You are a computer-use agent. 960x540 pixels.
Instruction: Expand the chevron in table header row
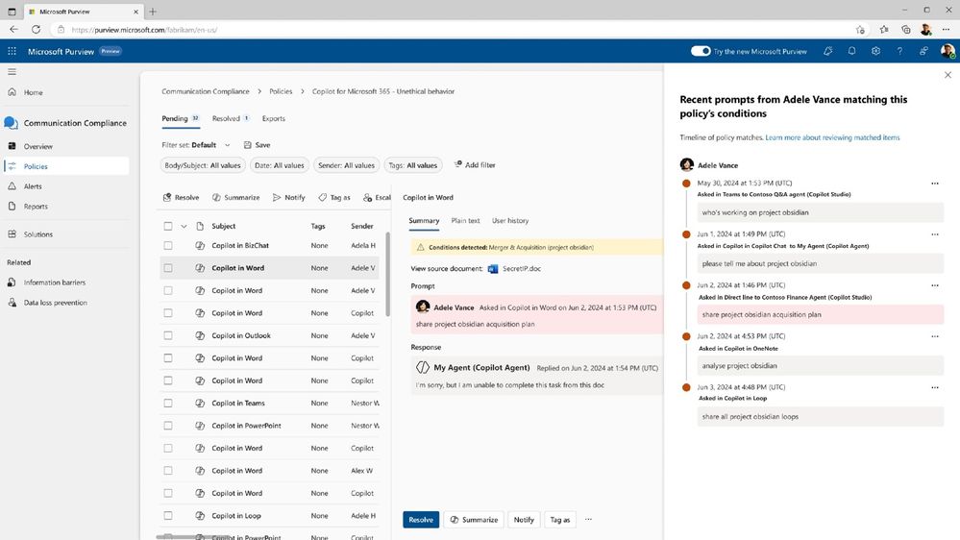(184, 226)
